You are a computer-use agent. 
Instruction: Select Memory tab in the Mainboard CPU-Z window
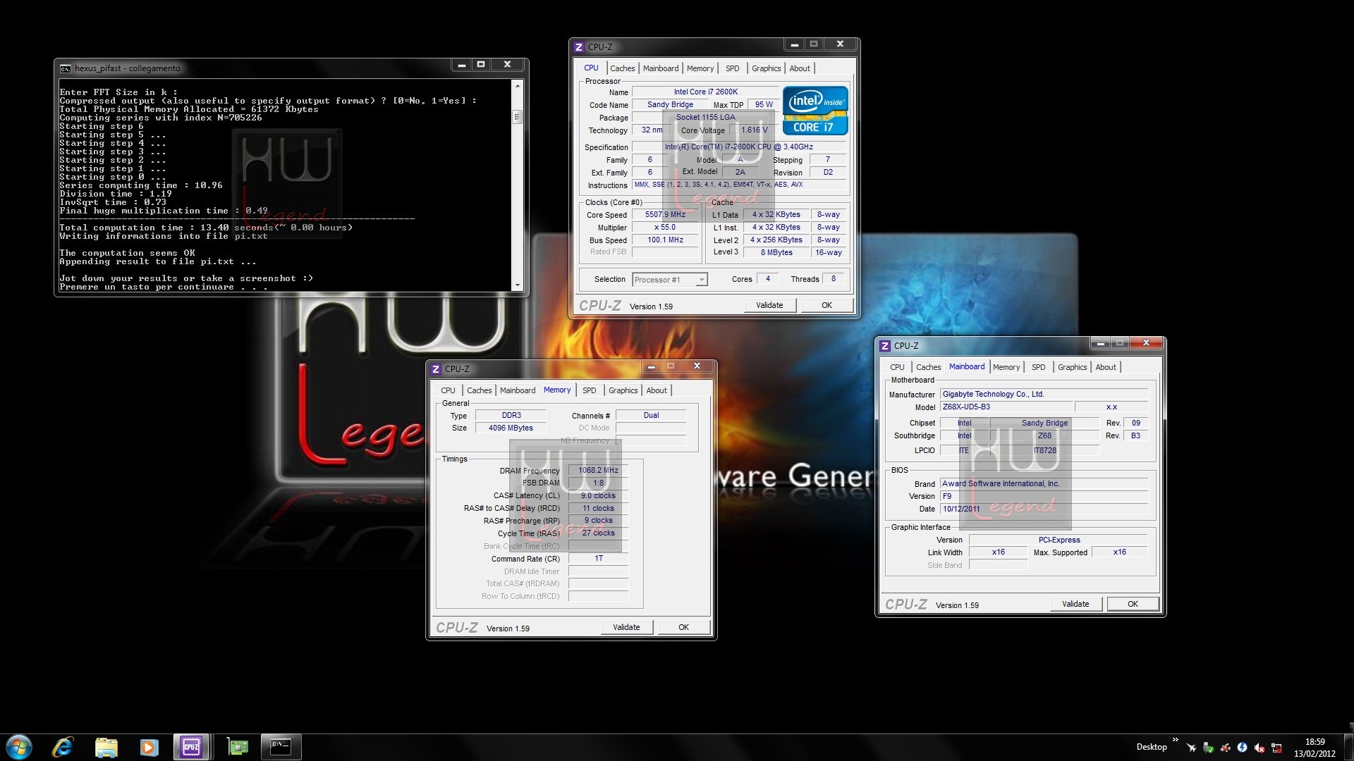tap(1006, 367)
